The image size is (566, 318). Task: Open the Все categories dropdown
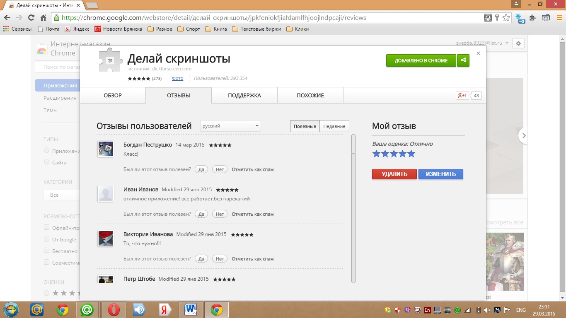tap(62, 195)
